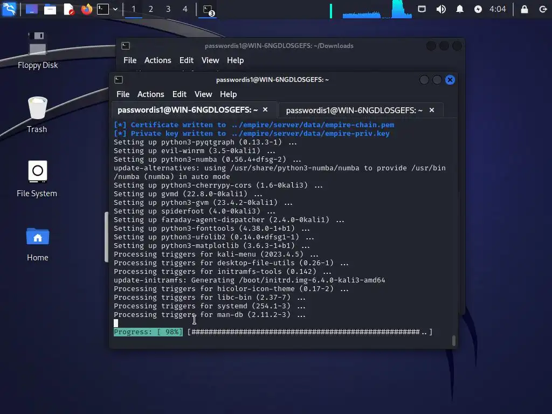The image size is (552, 414).
Task: Click 'Setting up python3-matplotlib' line
Action: click(211, 245)
